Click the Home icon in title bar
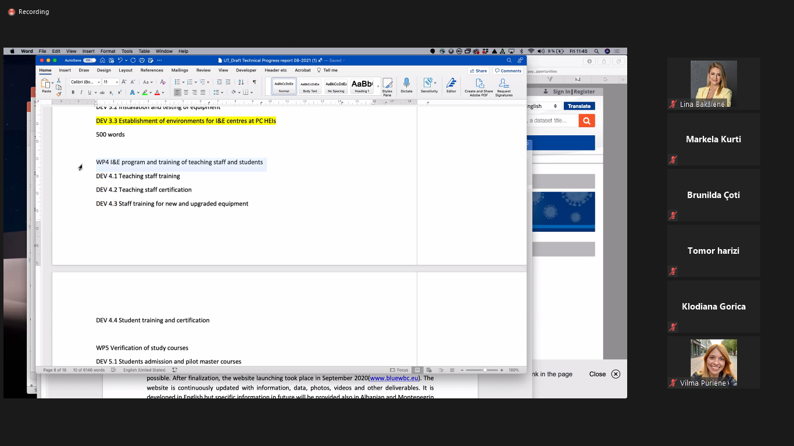Screen dimensions: 794x446 pos(102,60)
